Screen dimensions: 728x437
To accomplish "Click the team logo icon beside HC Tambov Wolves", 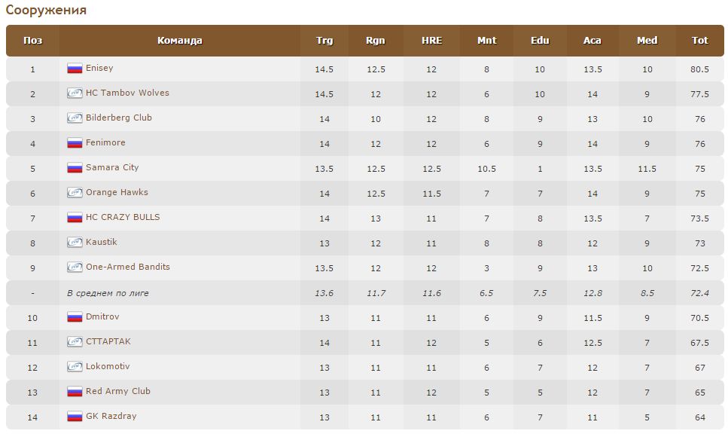I will (x=75, y=93).
